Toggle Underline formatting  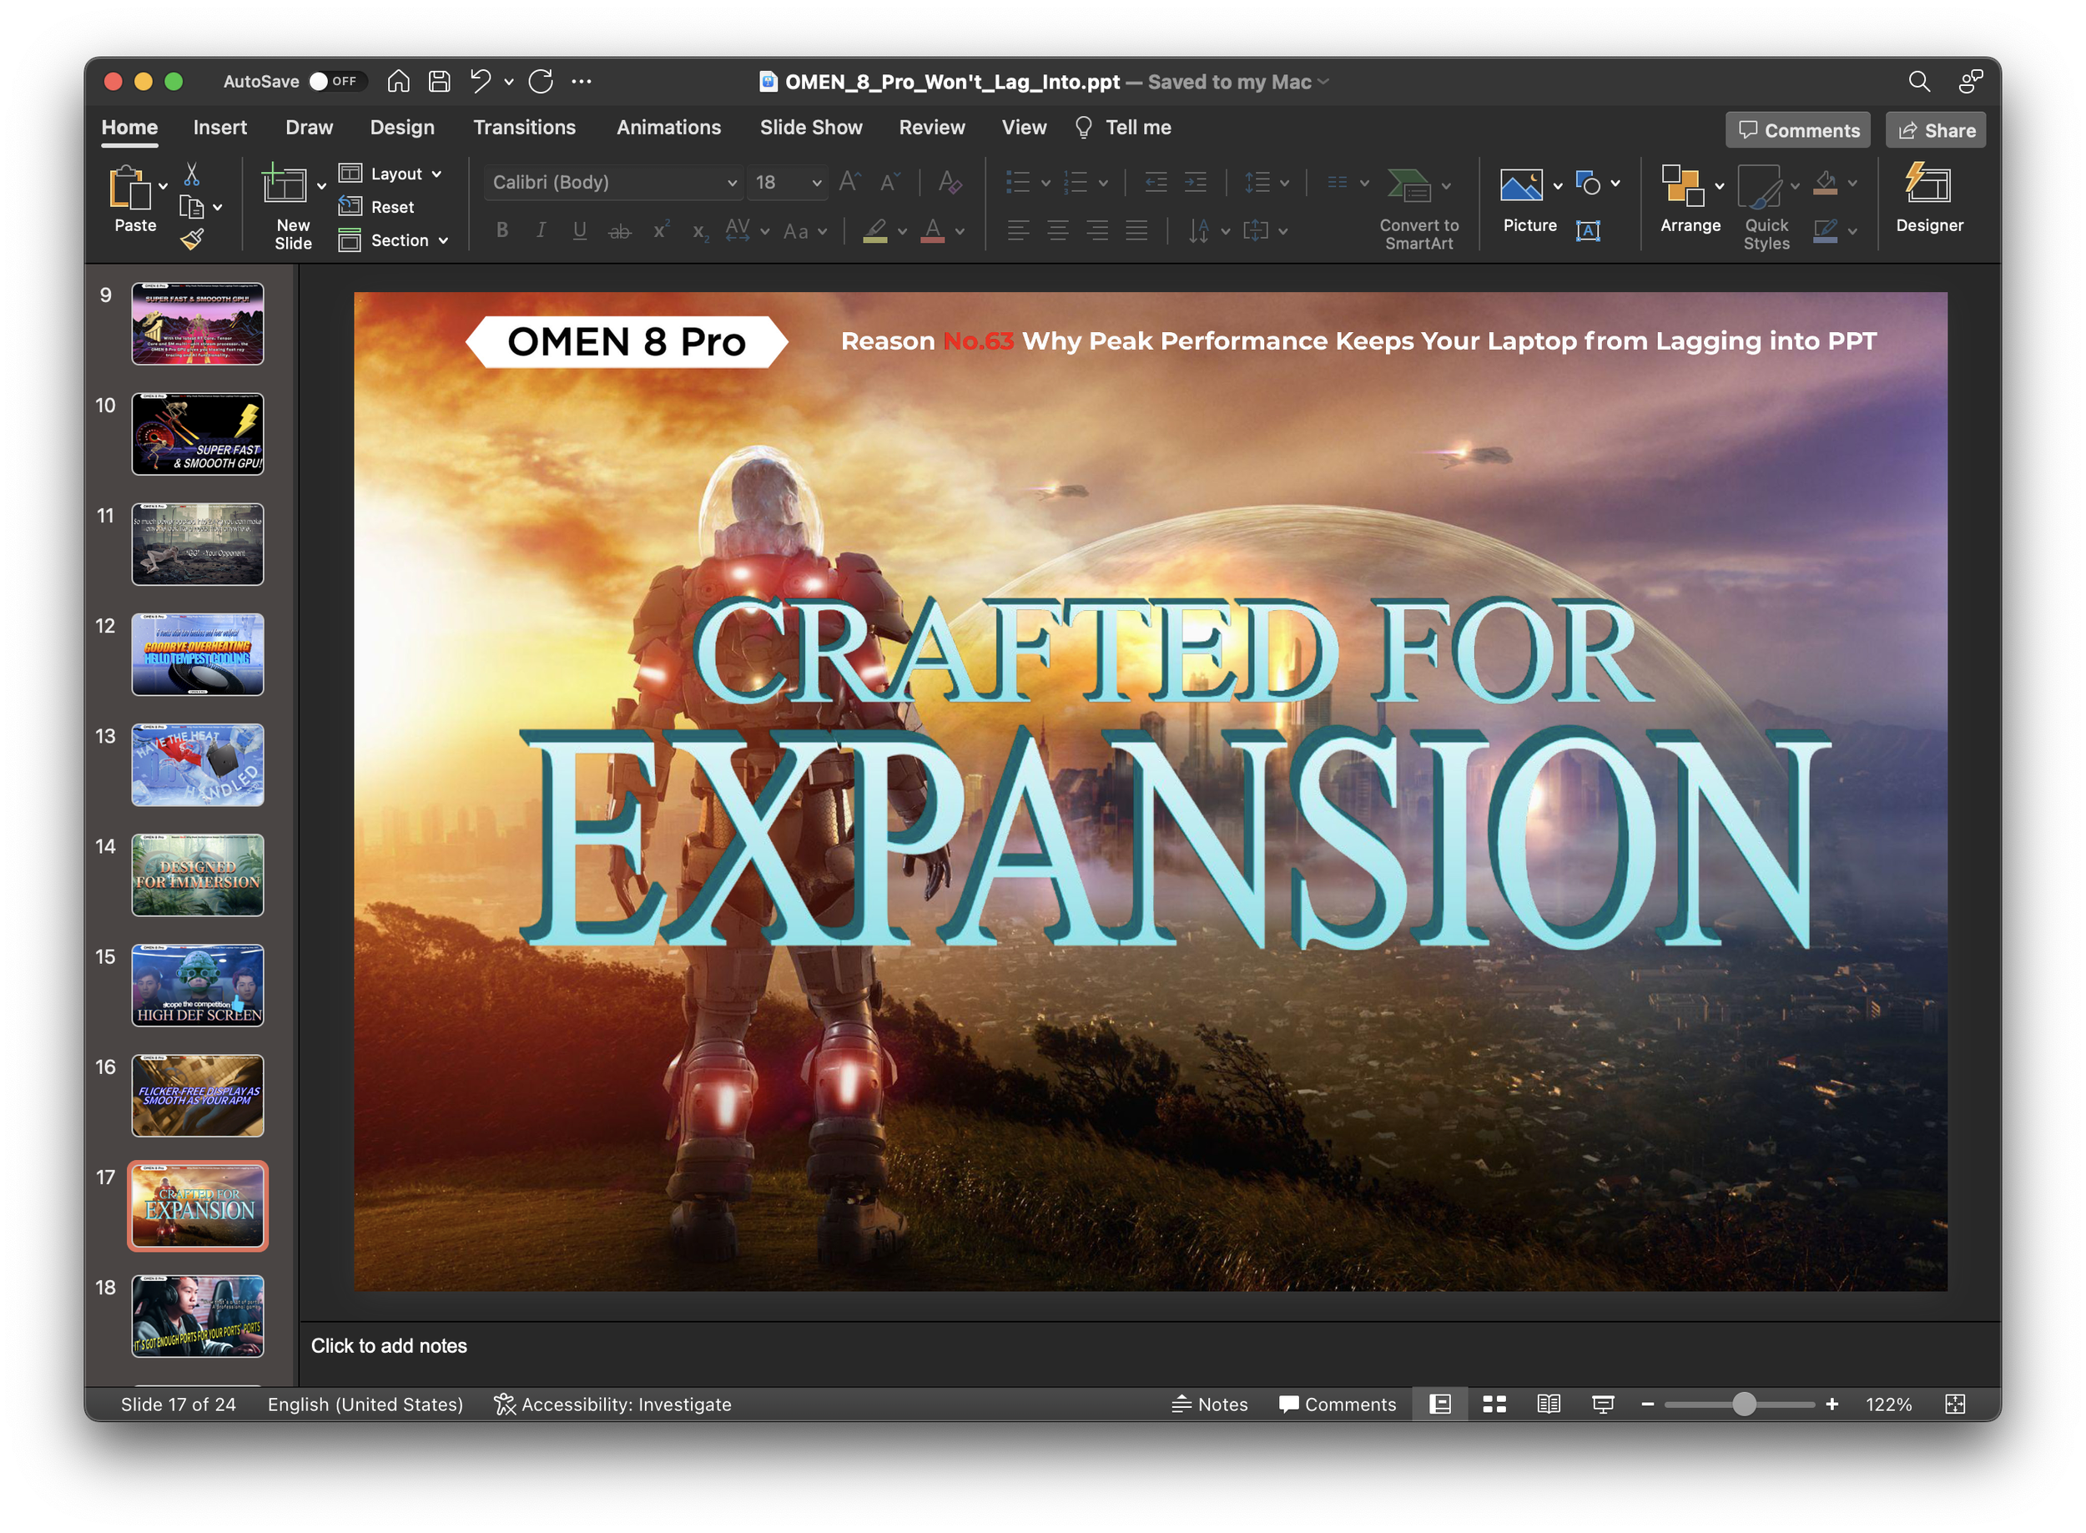580,231
